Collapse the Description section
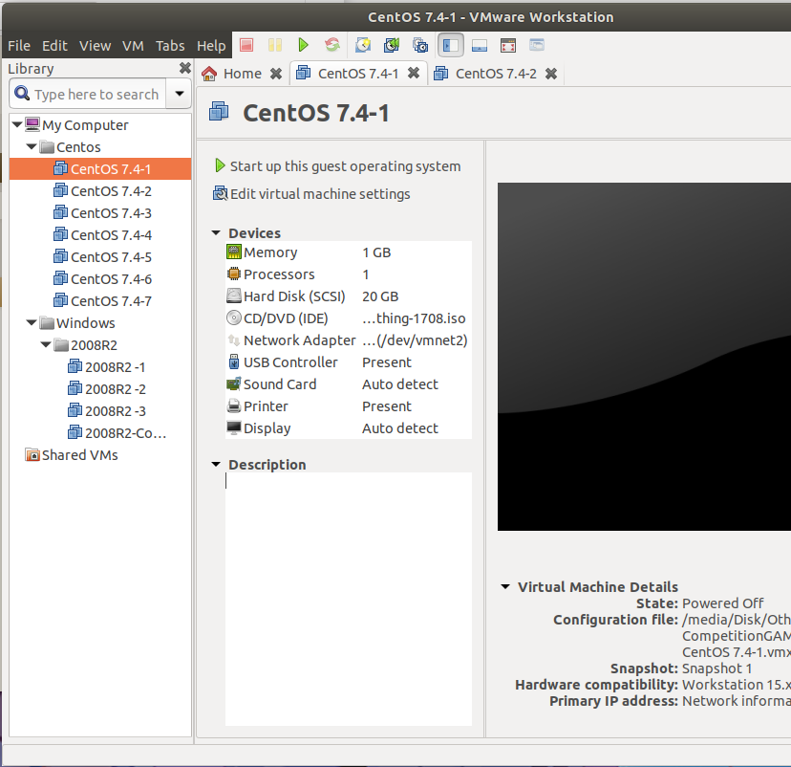The height and width of the screenshot is (767, 791). click(216, 464)
